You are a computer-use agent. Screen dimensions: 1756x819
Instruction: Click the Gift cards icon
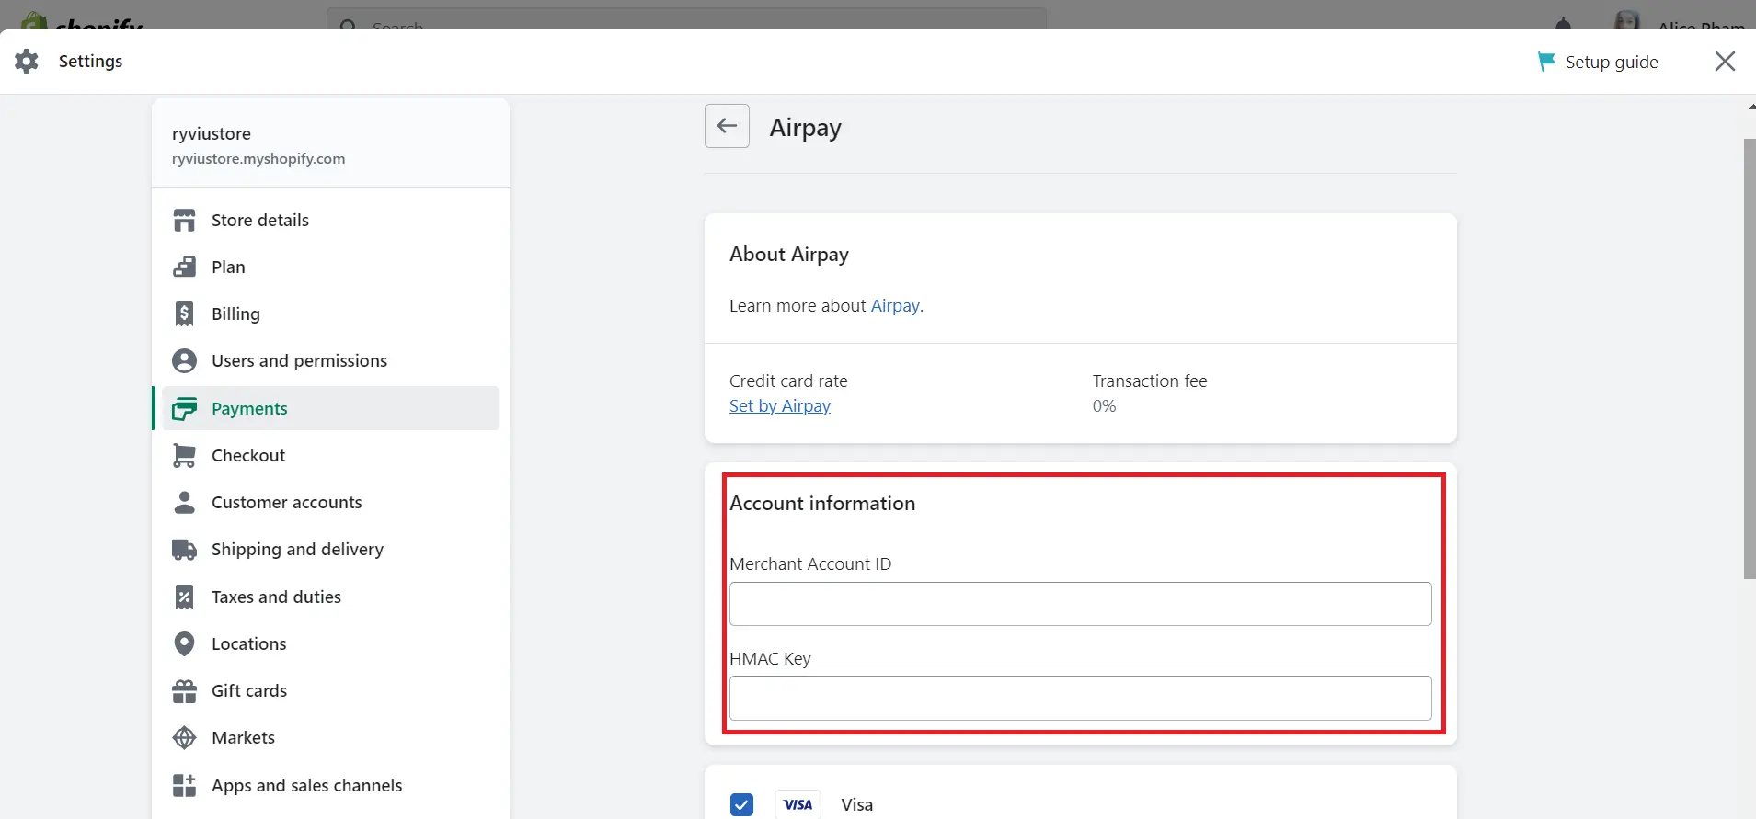(184, 691)
